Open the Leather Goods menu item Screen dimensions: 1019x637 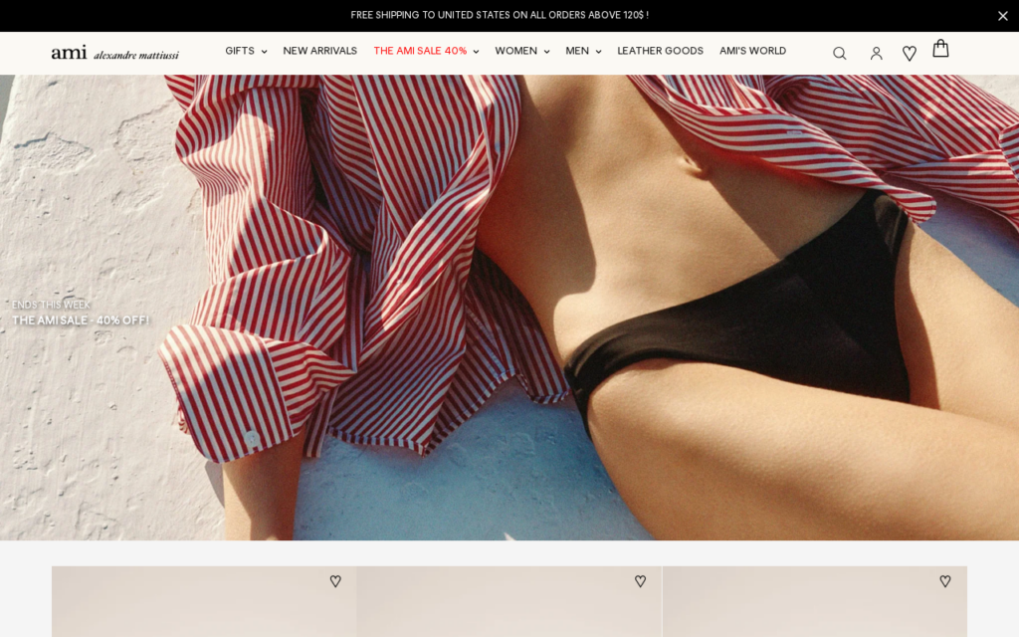pos(661,51)
